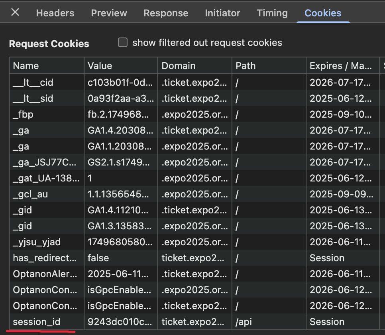Sort by the Name column header
This screenshot has height=335, width=385.
pos(47,66)
